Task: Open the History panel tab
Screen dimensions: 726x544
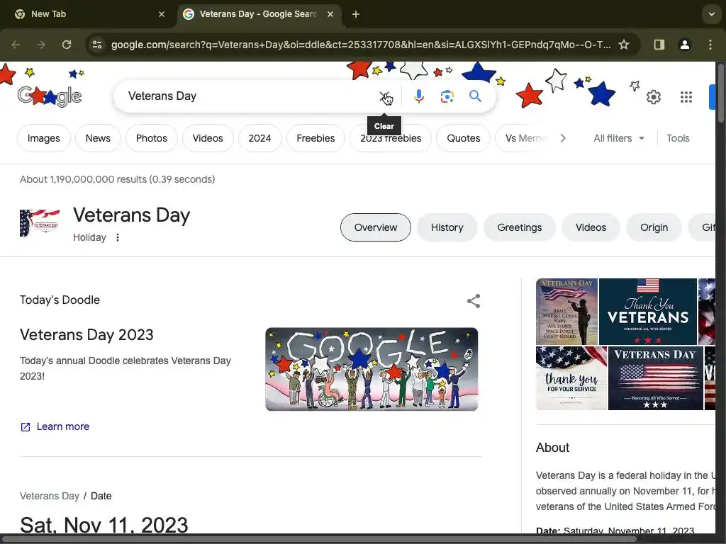Action: click(447, 227)
